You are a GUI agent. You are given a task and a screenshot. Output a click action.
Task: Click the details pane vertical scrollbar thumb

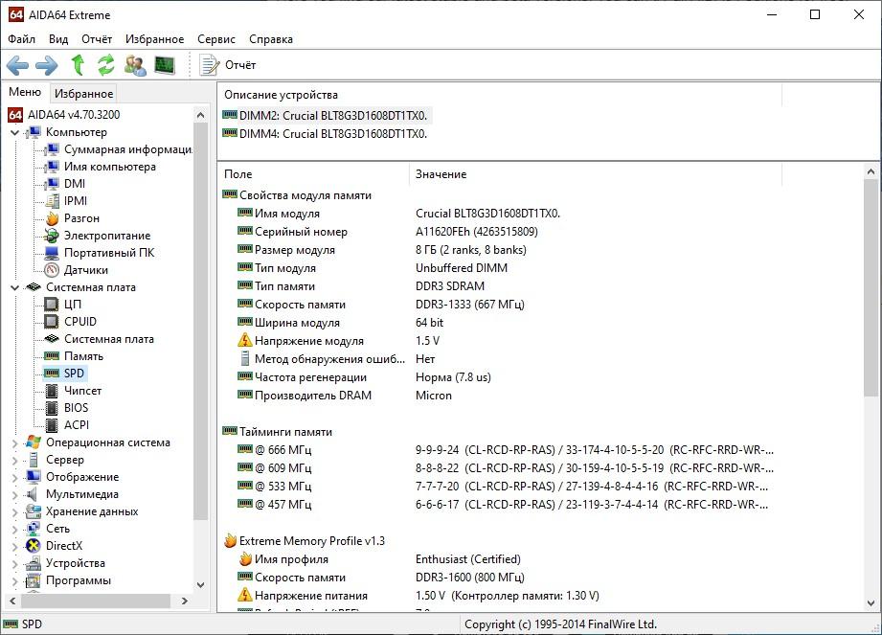(x=871, y=286)
